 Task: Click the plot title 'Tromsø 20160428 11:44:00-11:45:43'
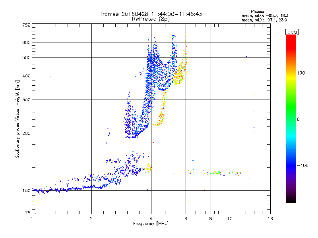coord(151,14)
